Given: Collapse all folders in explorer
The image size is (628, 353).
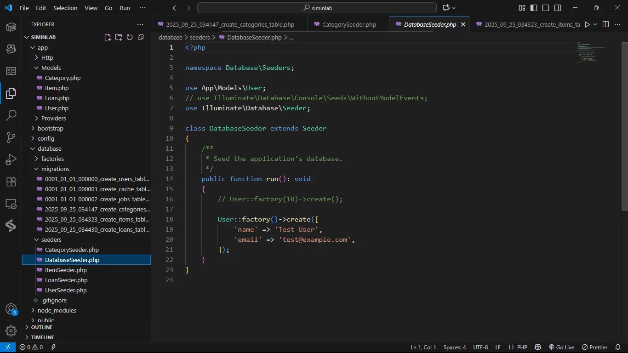Looking at the screenshot, I should 141,37.
